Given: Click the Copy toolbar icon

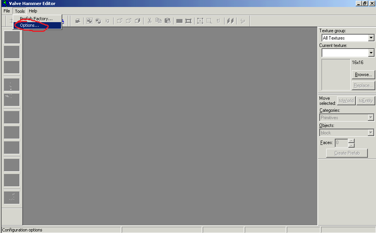Looking at the screenshot, I should tap(158, 21).
